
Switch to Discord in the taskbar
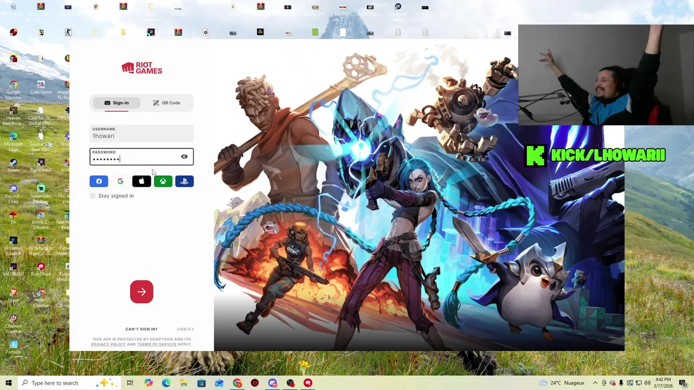click(x=273, y=383)
